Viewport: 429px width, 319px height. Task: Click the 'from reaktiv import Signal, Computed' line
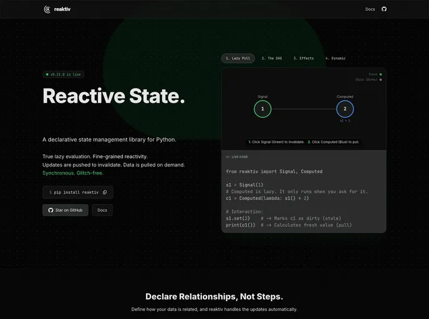[274, 171]
